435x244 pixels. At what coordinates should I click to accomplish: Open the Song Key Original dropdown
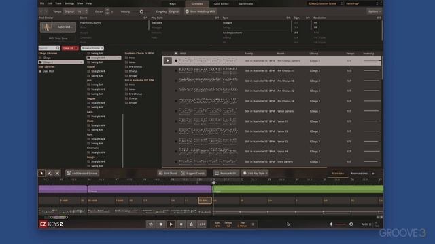click(x=174, y=12)
